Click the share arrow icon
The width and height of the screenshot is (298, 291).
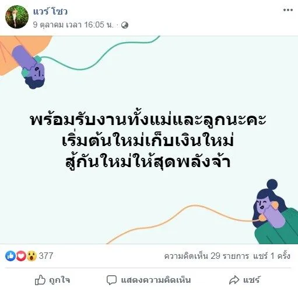[x=234, y=280]
